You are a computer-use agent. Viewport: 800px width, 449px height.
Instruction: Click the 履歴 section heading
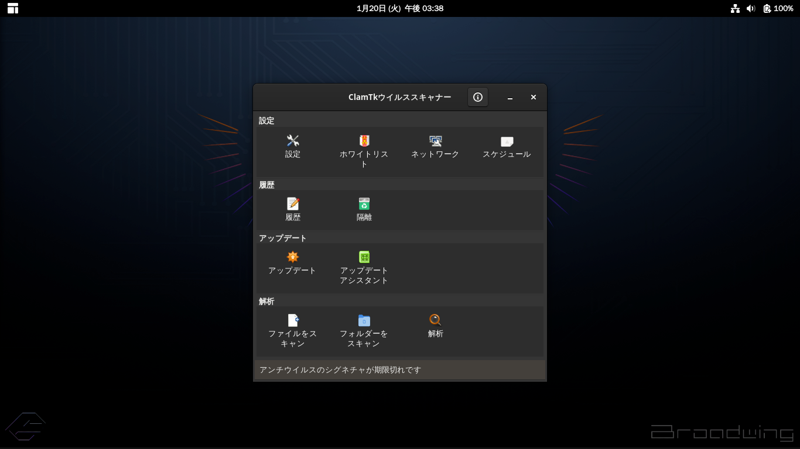[x=266, y=185]
